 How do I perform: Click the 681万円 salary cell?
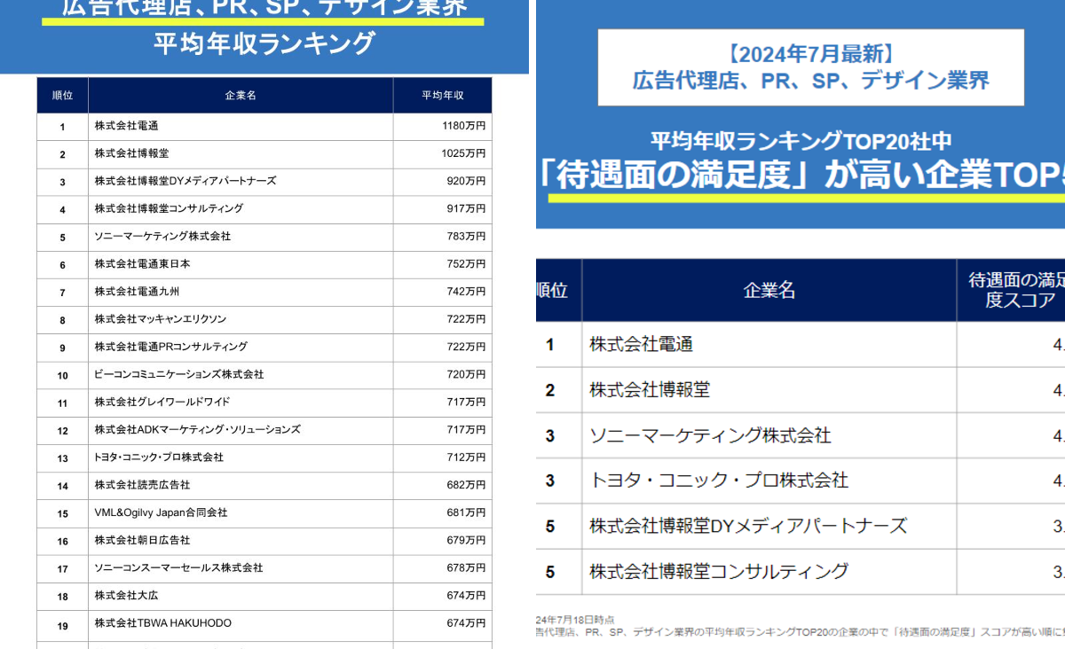tap(466, 512)
